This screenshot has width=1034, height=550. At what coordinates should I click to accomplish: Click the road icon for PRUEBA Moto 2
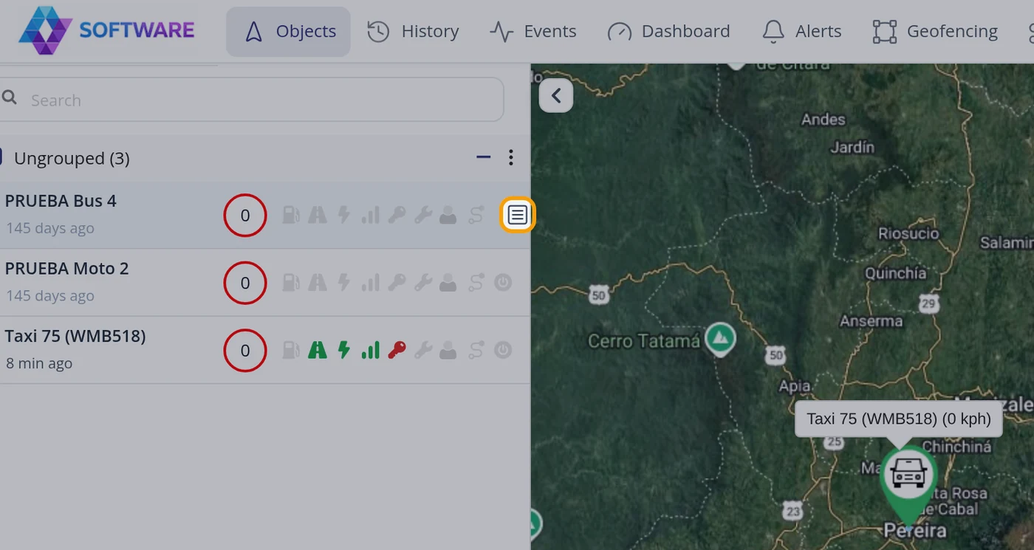click(x=318, y=283)
